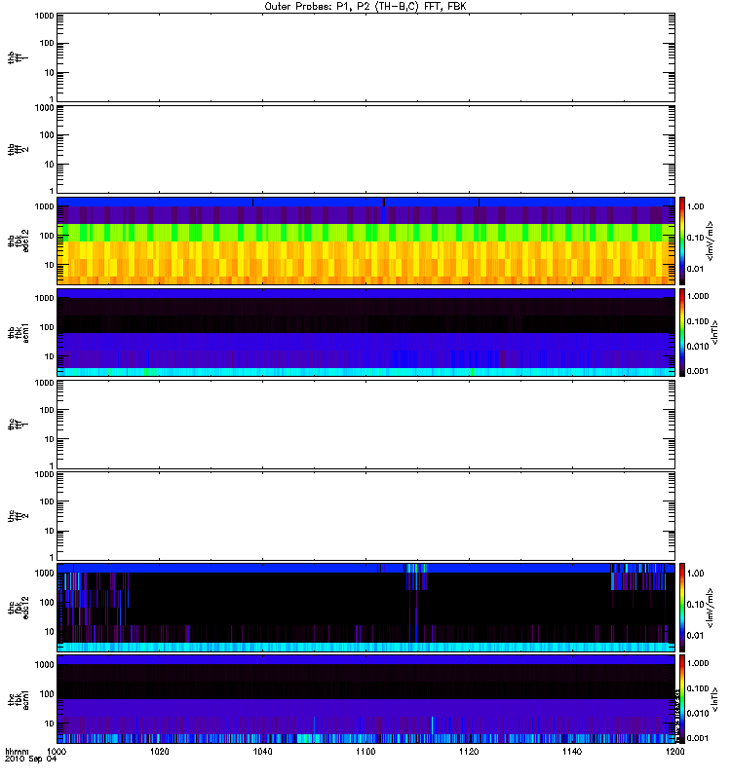Click the '1020' time tick label

point(160,751)
